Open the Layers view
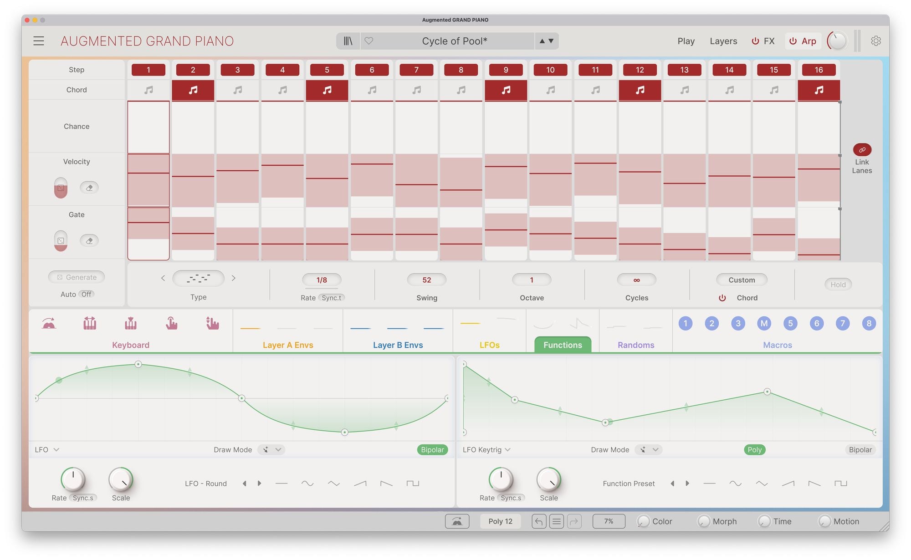The width and height of the screenshot is (911, 560). (x=723, y=41)
